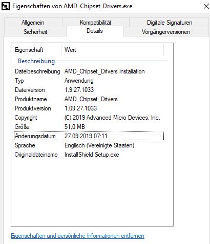The width and height of the screenshot is (210, 244).
Task: Select the Sprache property row
Action: (x=89, y=145)
